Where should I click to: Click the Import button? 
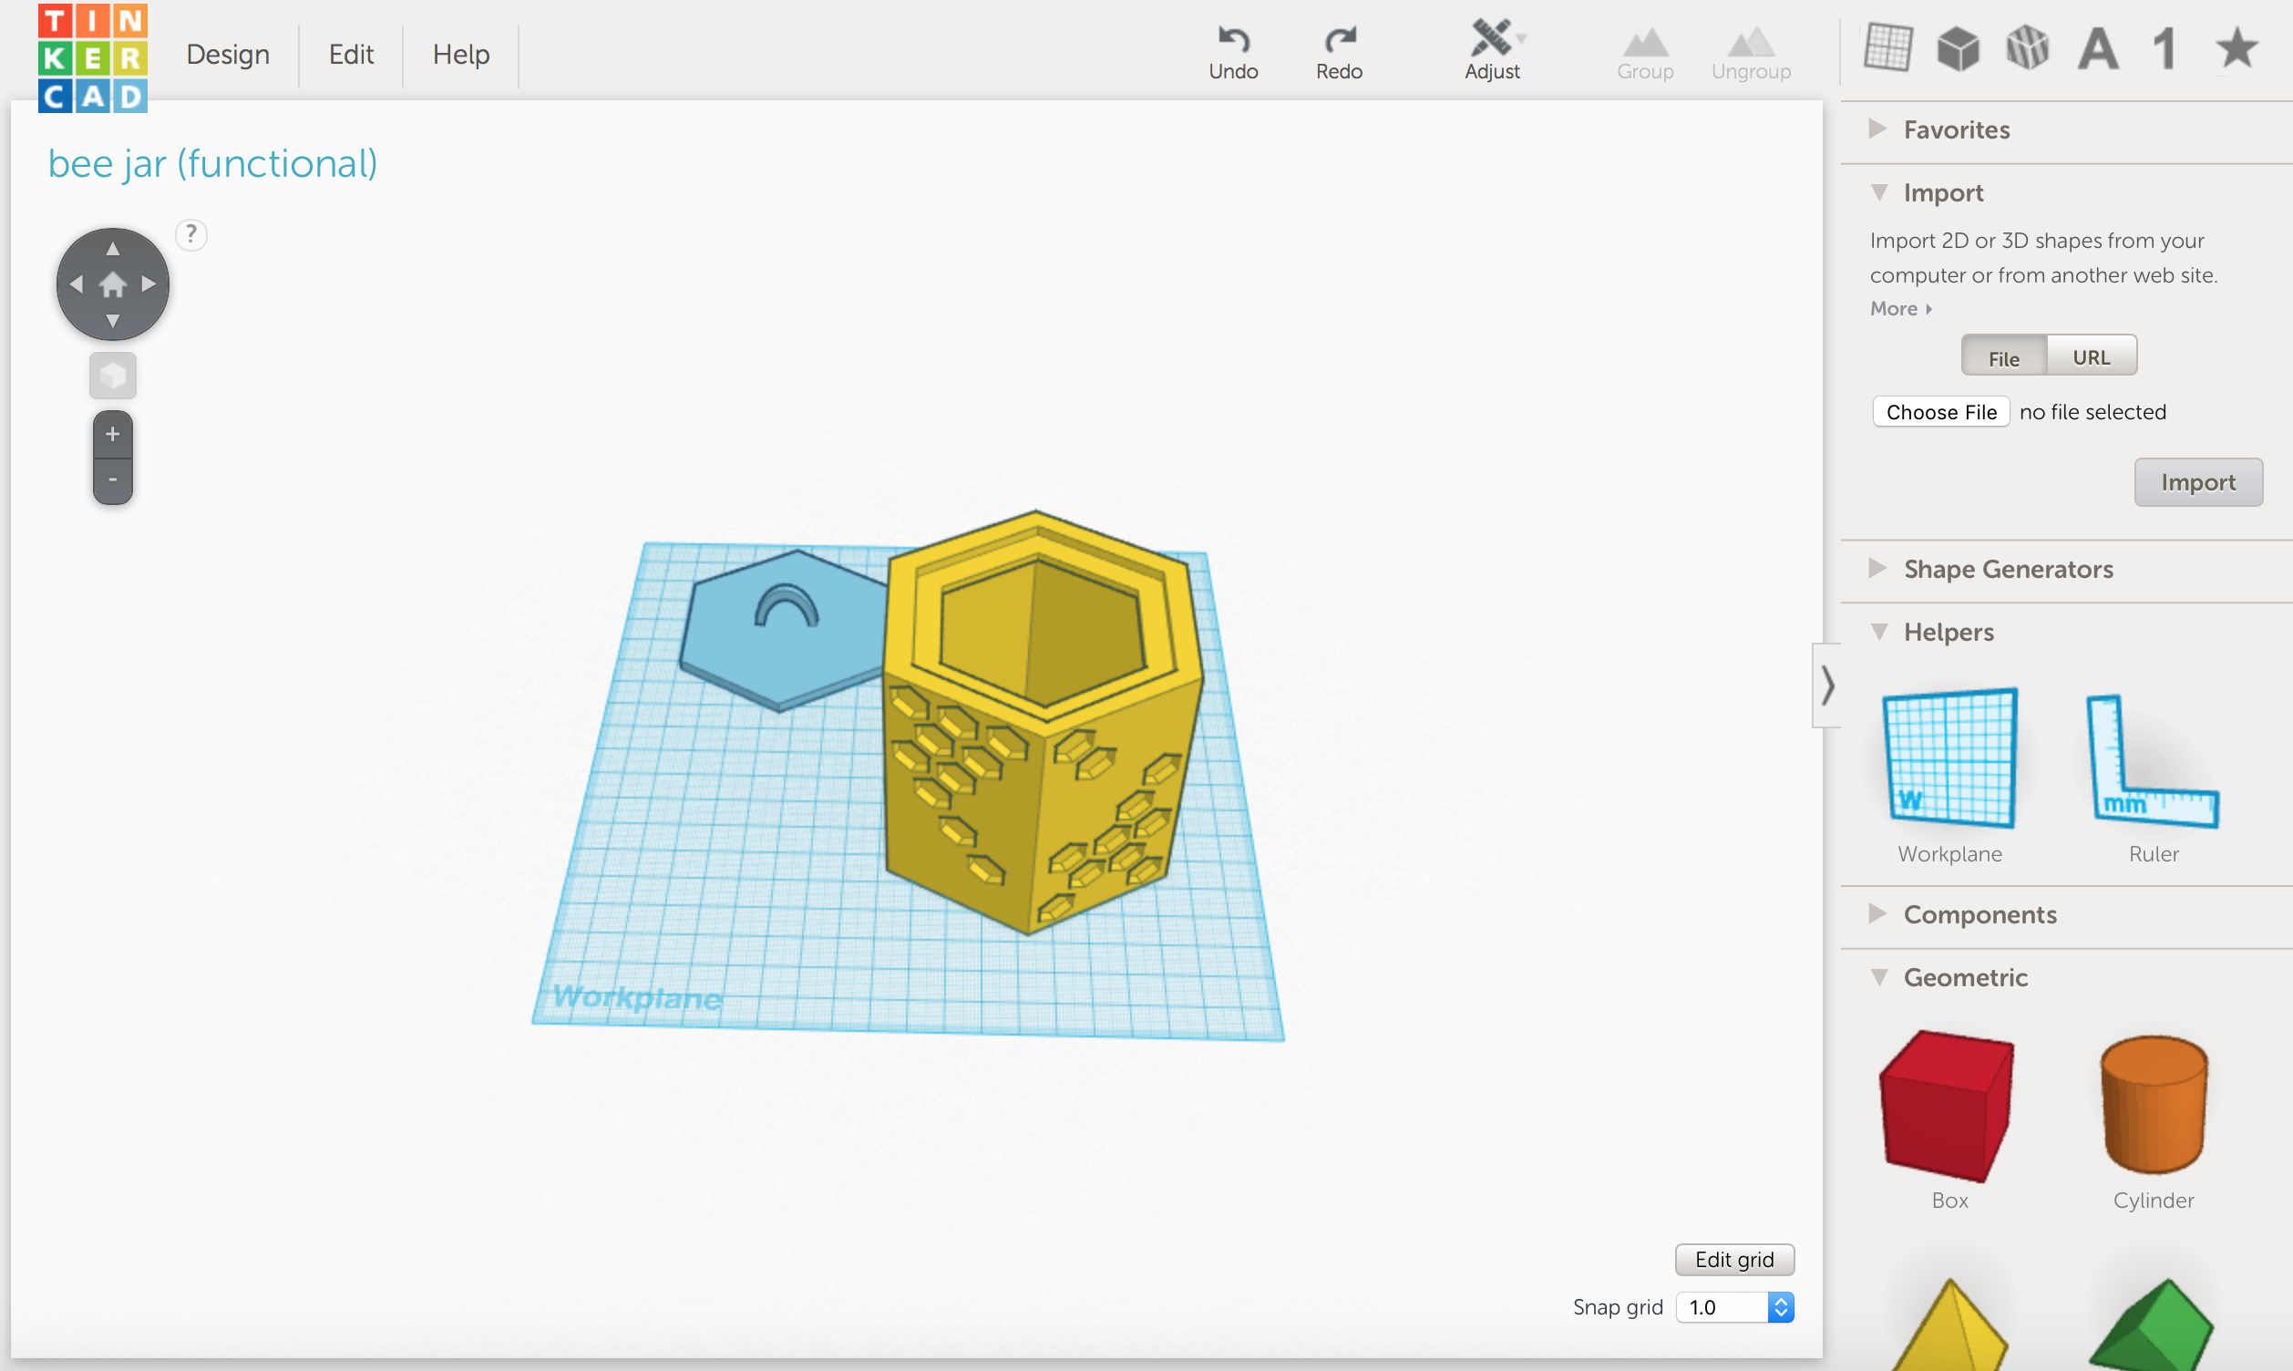click(x=2198, y=481)
